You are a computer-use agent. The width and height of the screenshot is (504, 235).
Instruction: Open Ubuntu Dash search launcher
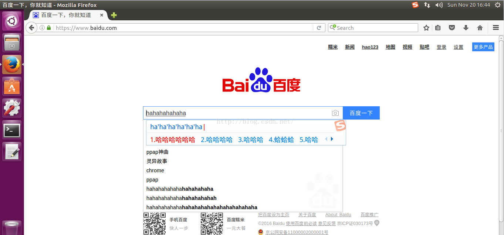point(12,21)
